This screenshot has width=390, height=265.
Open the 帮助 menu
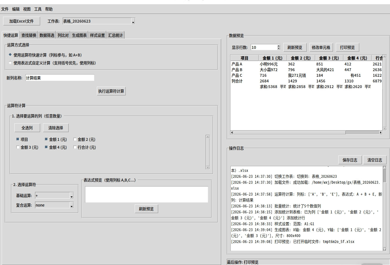pos(49,9)
